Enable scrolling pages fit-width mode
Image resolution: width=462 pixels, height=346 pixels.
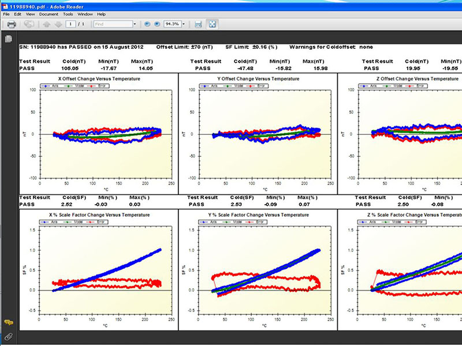click(x=198, y=24)
